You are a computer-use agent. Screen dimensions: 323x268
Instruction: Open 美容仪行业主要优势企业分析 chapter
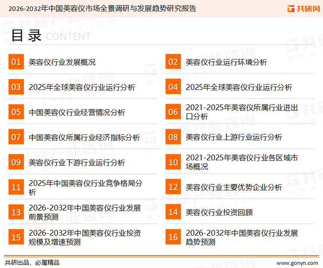click(x=233, y=187)
